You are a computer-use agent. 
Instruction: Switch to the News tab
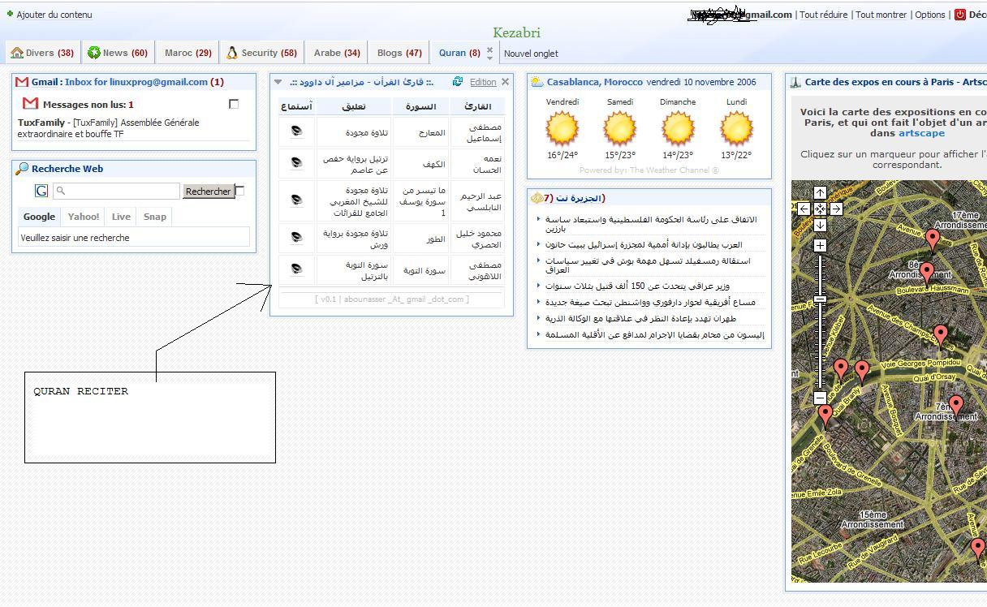[118, 53]
